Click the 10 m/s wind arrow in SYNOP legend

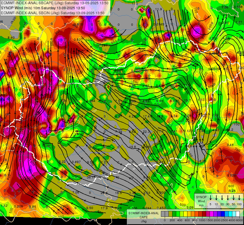(x=216, y=198)
